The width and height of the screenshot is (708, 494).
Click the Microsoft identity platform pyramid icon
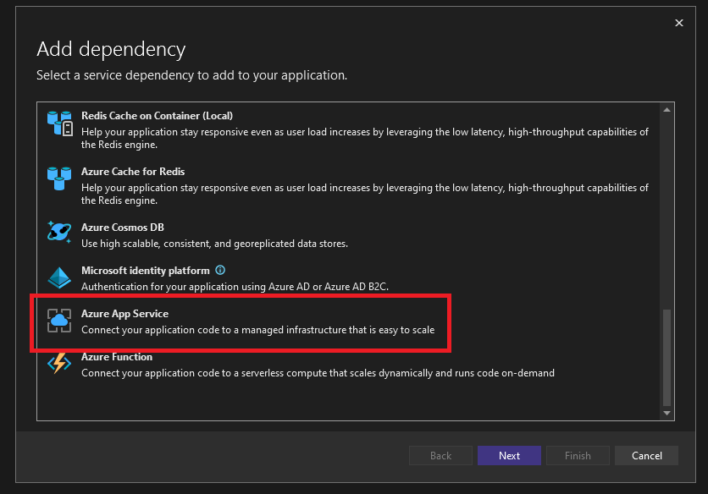(x=59, y=277)
